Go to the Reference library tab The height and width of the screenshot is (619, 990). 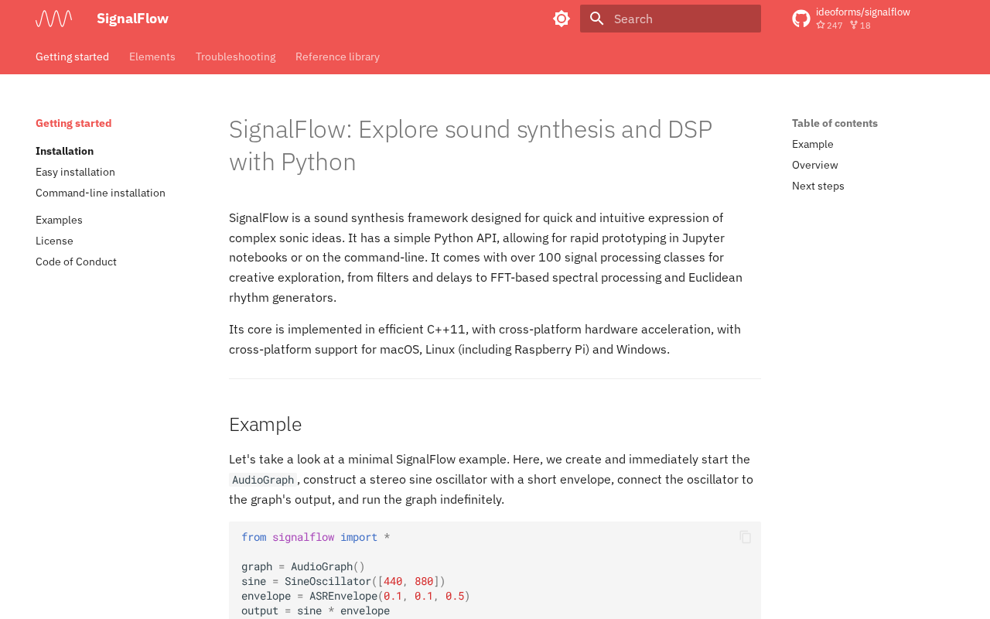[337, 56]
